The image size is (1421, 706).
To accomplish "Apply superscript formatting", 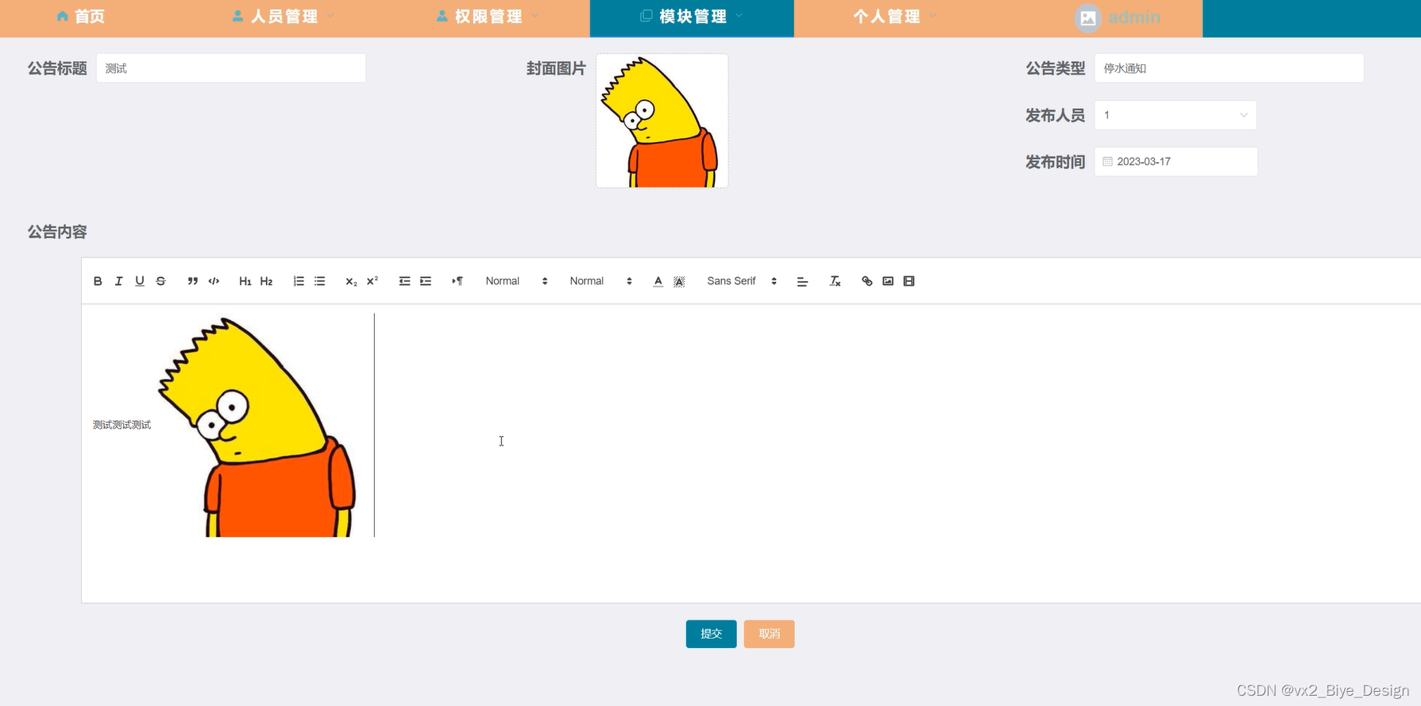I will coord(373,281).
